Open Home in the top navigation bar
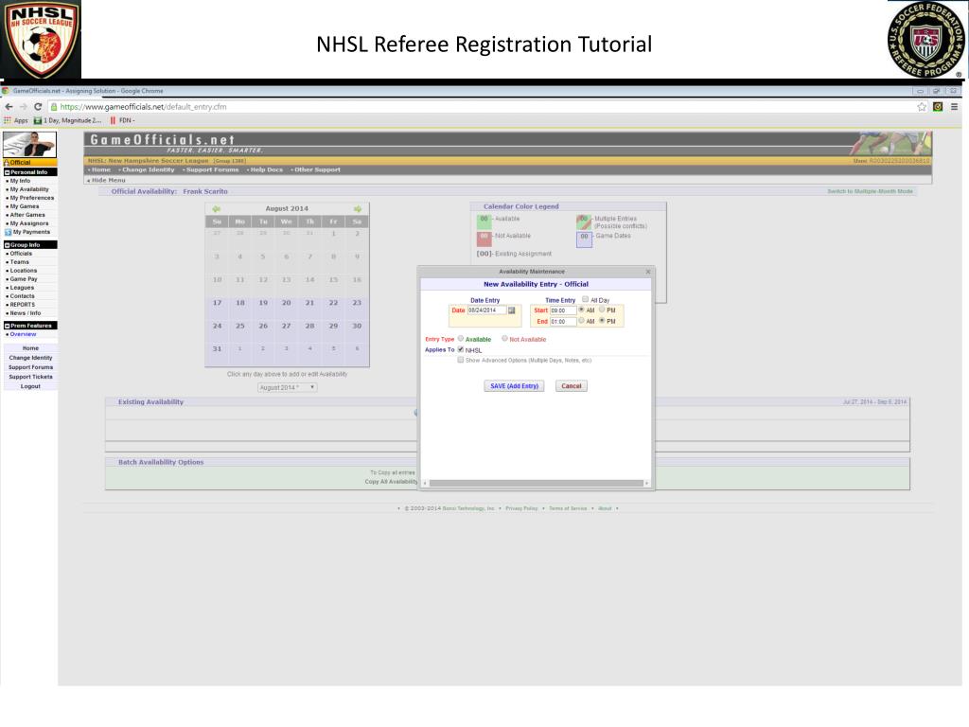The width and height of the screenshot is (969, 727). [99, 169]
